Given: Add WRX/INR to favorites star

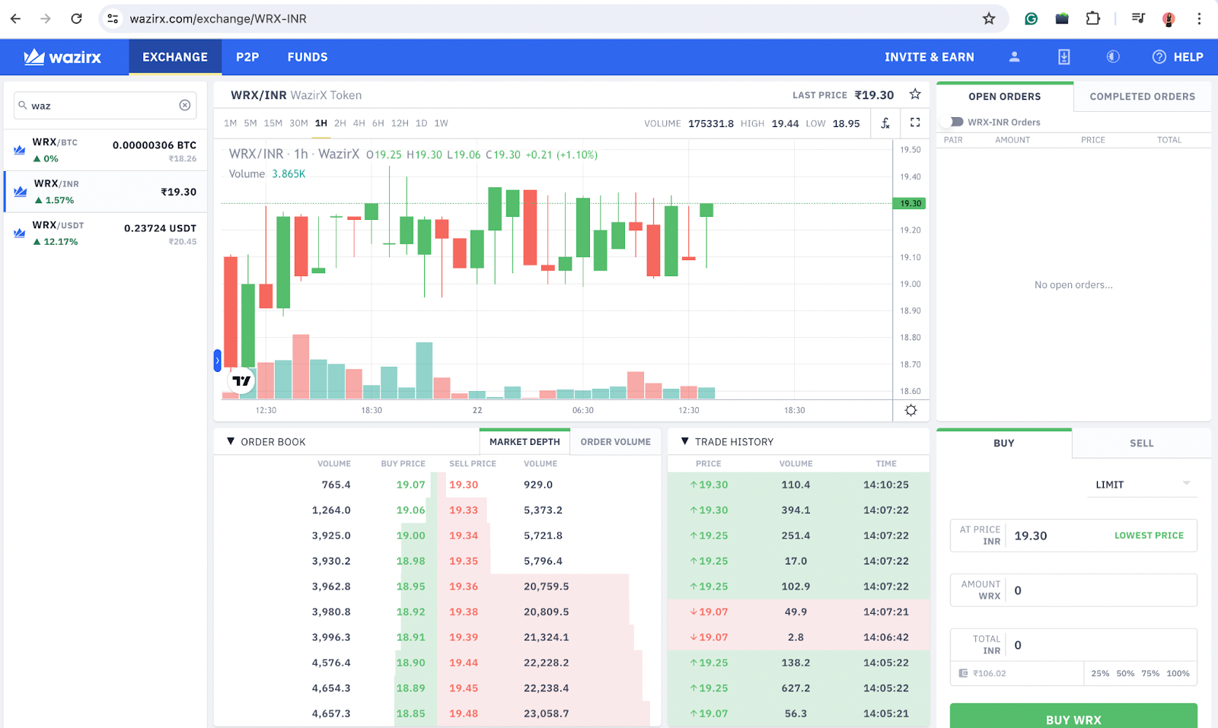Looking at the screenshot, I should [915, 94].
